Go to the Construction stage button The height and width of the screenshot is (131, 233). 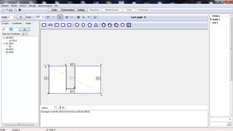[68, 10]
